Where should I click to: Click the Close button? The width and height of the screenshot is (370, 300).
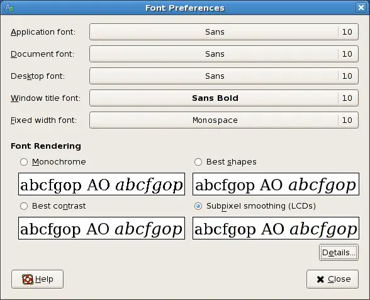click(332, 279)
